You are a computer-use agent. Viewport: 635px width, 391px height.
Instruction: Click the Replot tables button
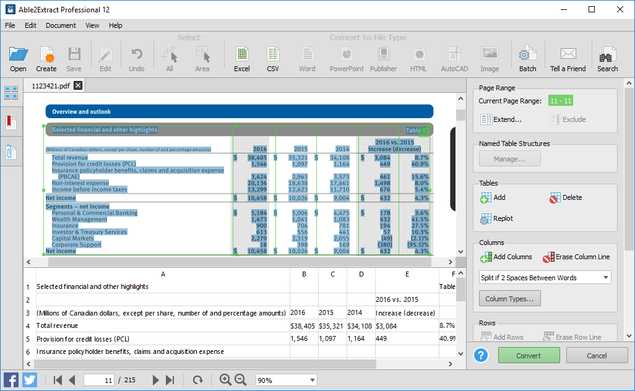(496, 218)
